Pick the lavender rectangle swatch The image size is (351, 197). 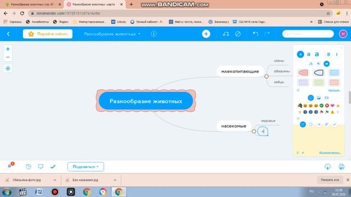pos(303,83)
